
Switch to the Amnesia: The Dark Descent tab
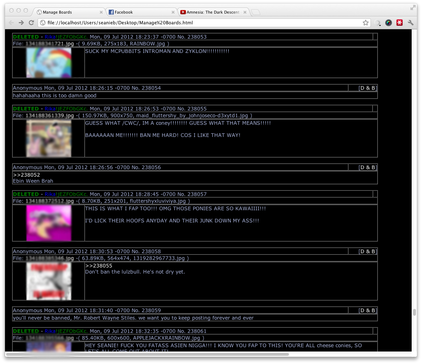[x=213, y=12]
